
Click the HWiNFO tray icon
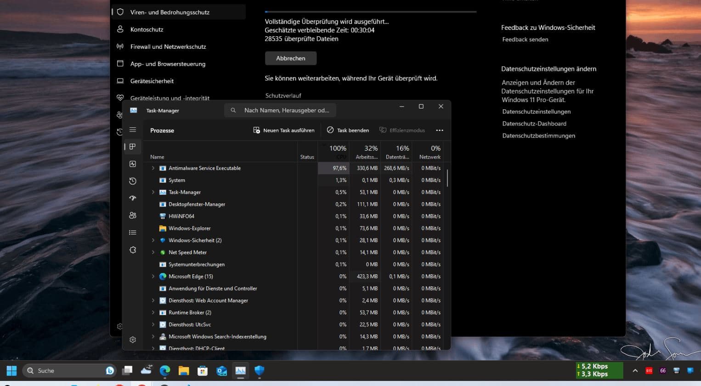[676, 370]
